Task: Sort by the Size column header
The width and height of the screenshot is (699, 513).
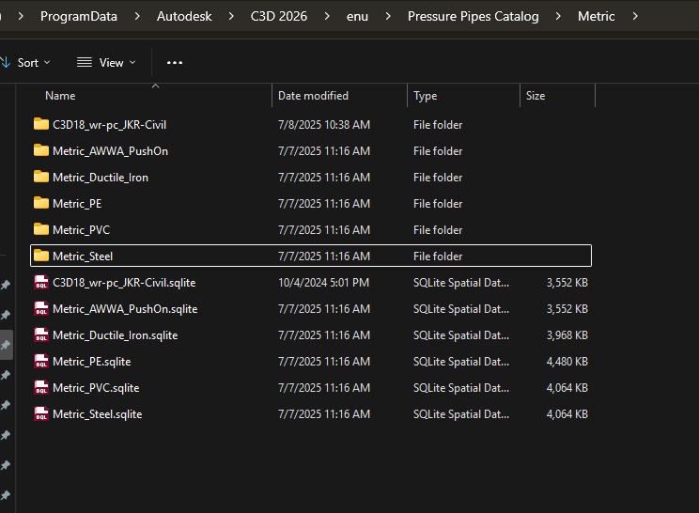Action: point(536,96)
